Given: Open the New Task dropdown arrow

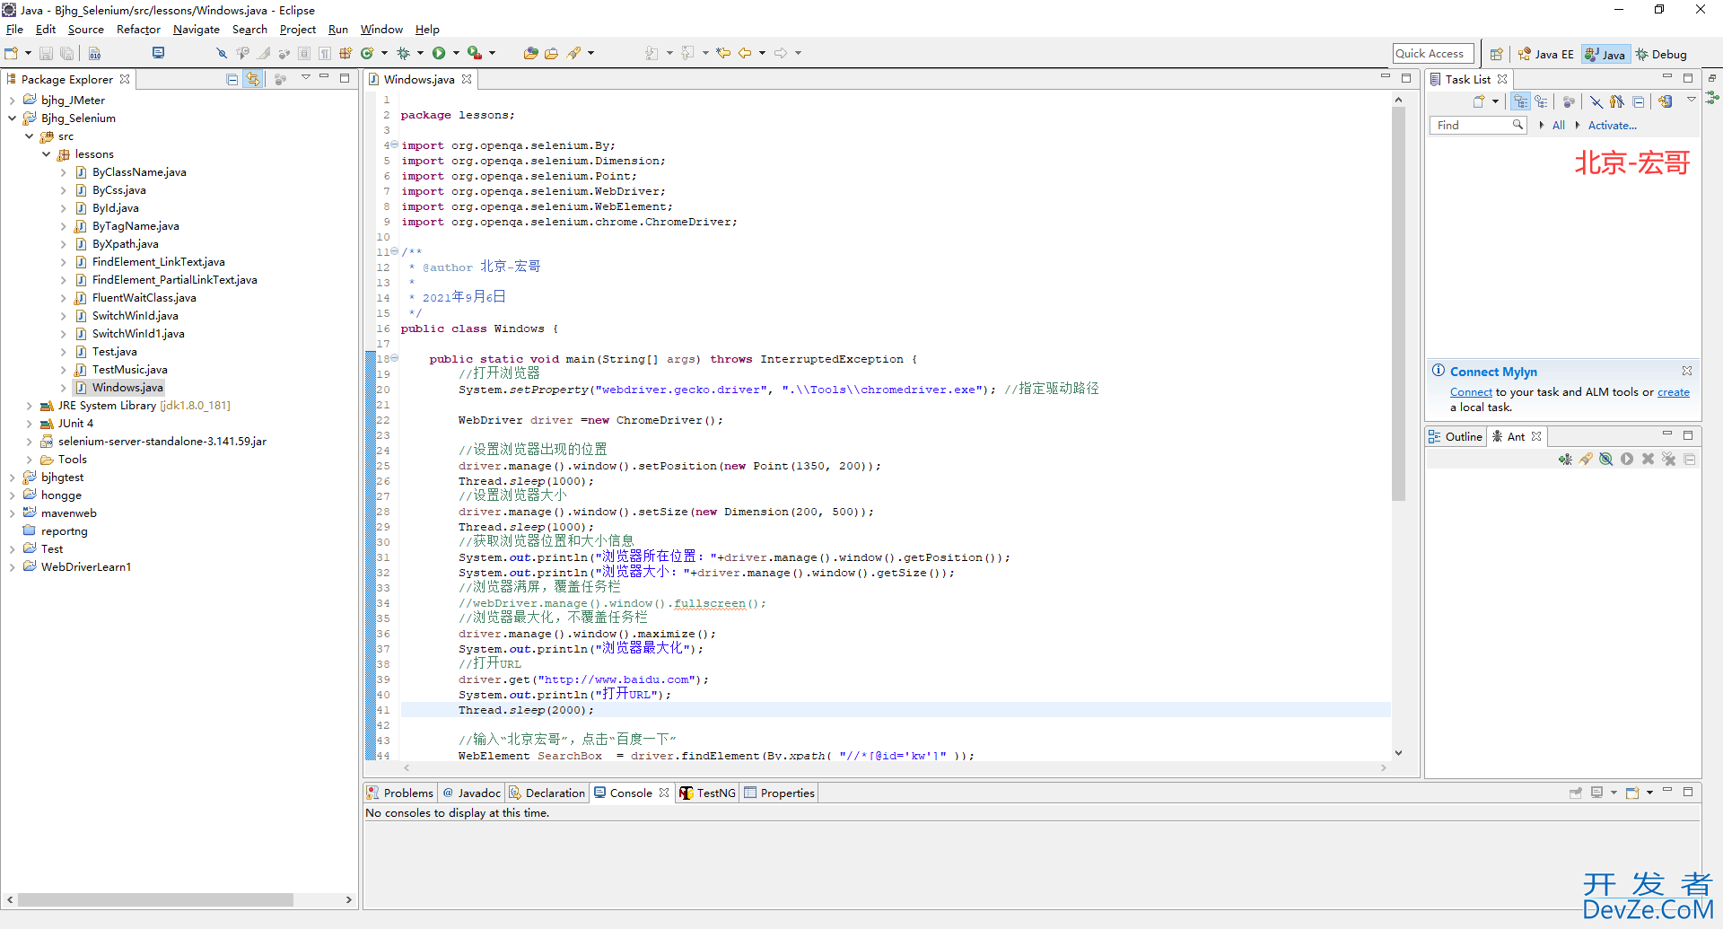Looking at the screenshot, I should pos(1495,101).
